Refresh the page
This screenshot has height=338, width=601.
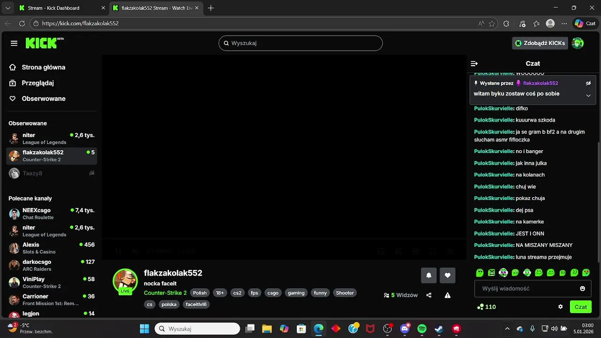click(22, 23)
